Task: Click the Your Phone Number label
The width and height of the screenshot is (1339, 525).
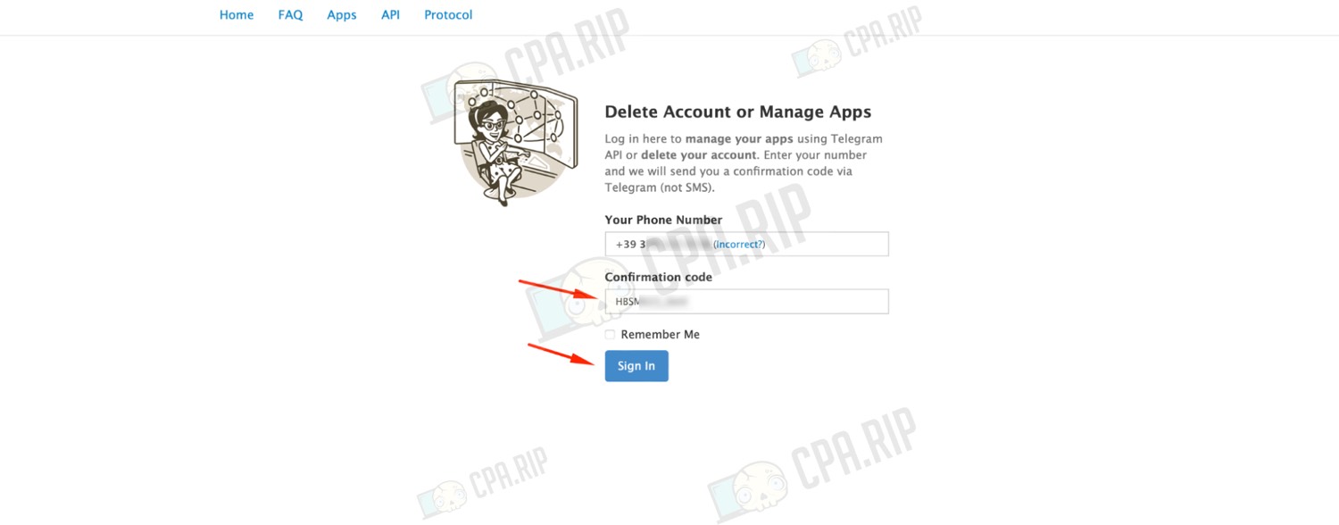Action: (x=663, y=220)
